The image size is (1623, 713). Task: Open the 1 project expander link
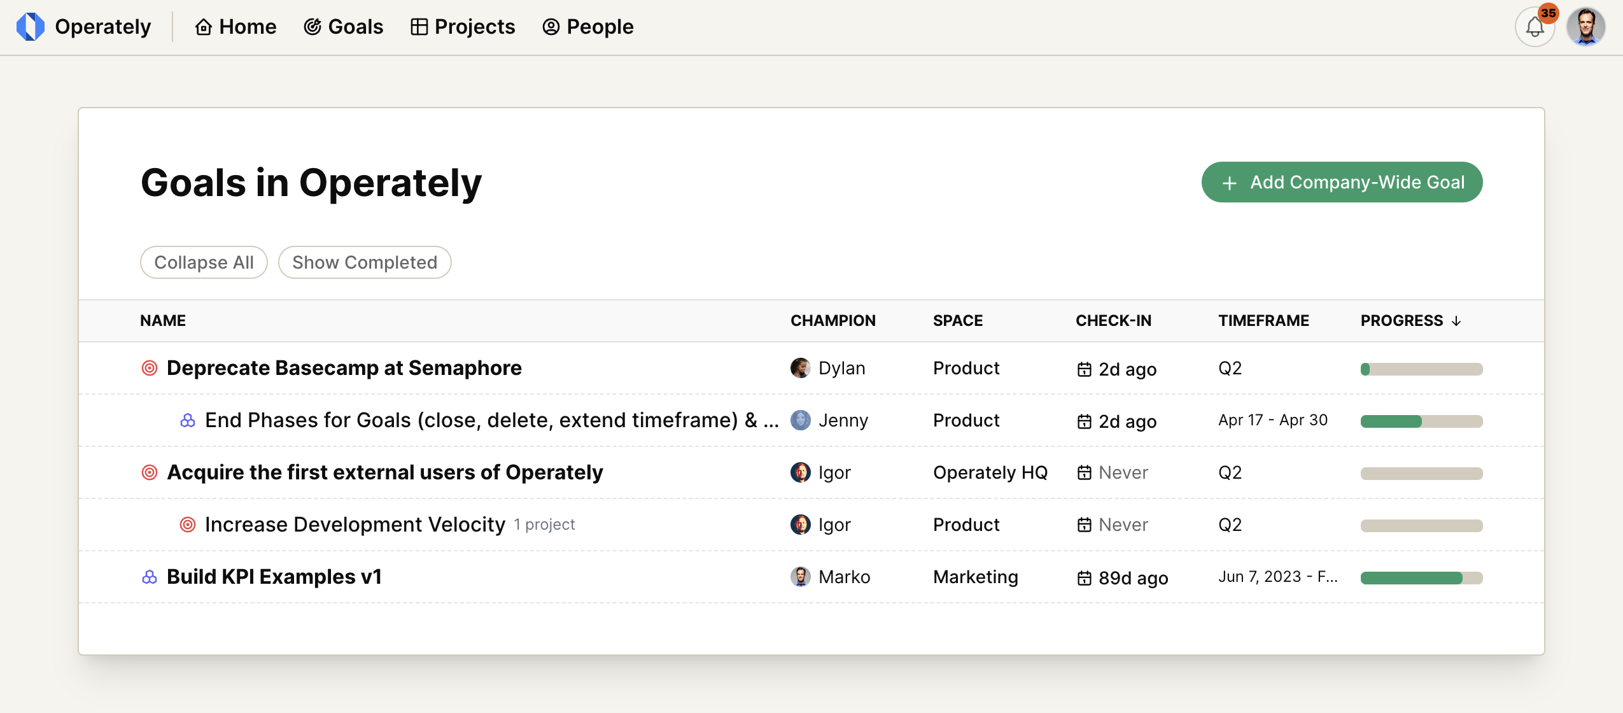544,525
